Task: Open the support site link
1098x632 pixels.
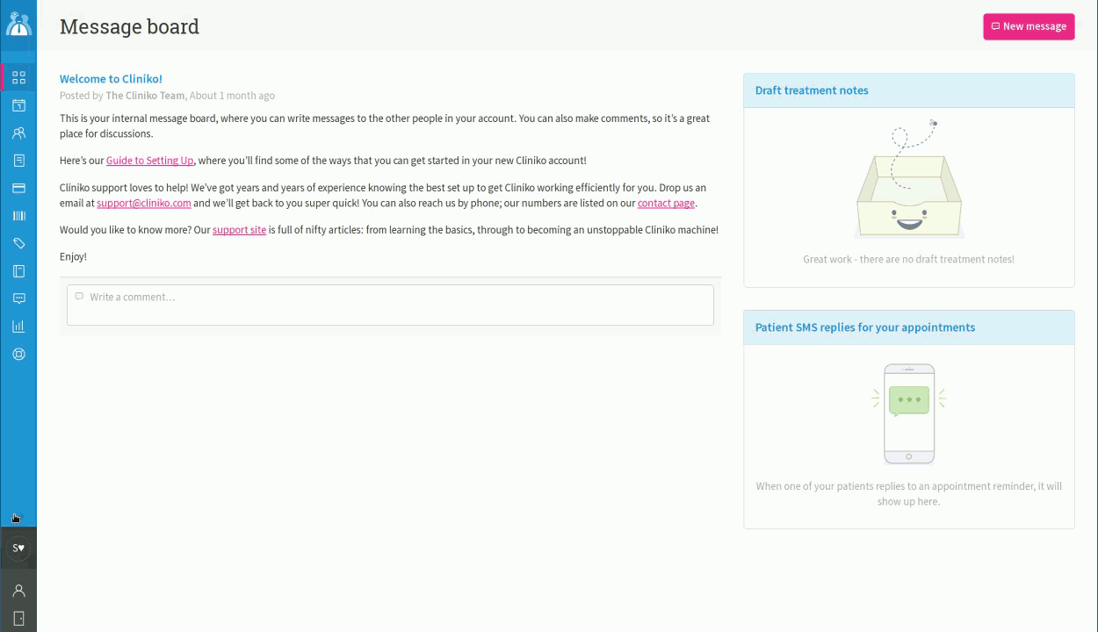Action: point(239,230)
